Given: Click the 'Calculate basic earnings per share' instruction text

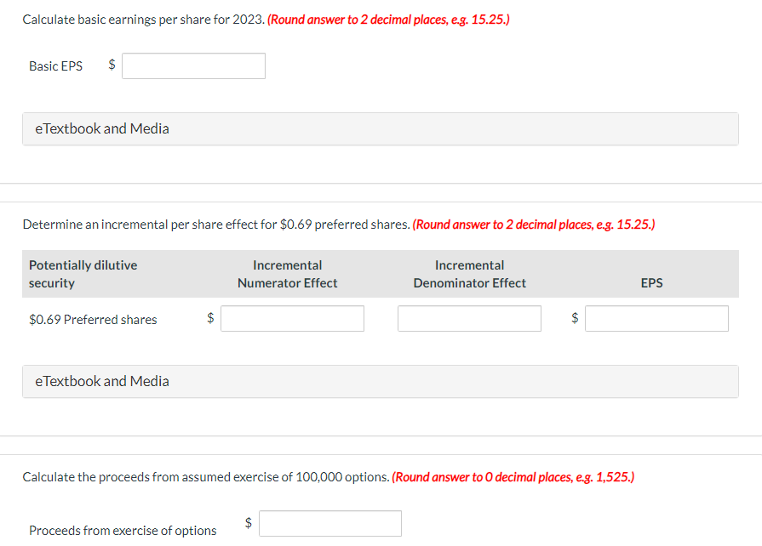Looking at the screenshot, I should (x=144, y=20).
